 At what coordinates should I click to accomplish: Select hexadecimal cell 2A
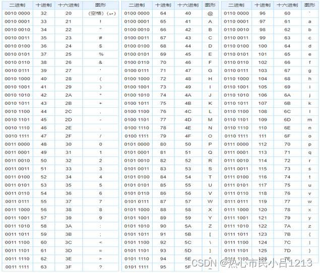tap(69, 95)
